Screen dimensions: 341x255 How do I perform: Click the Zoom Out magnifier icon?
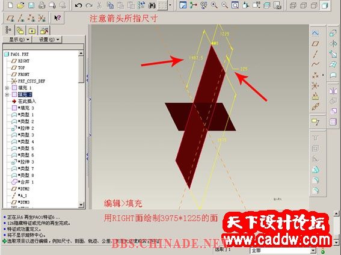click(224, 5)
